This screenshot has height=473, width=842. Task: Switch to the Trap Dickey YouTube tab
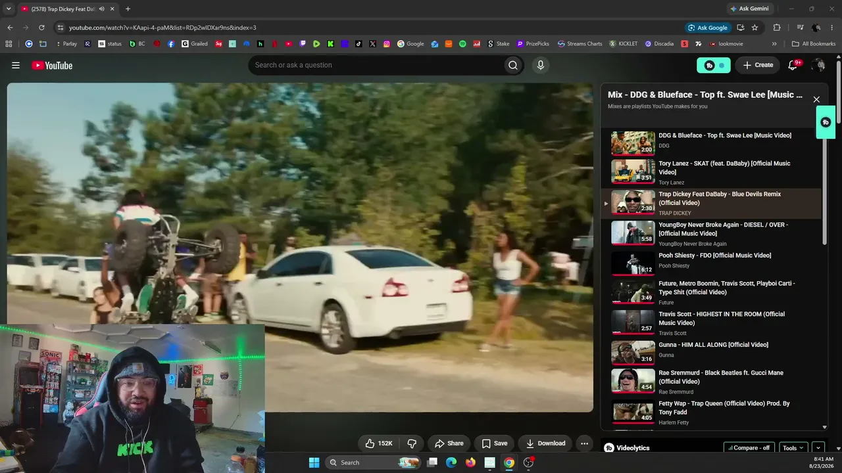click(x=64, y=9)
